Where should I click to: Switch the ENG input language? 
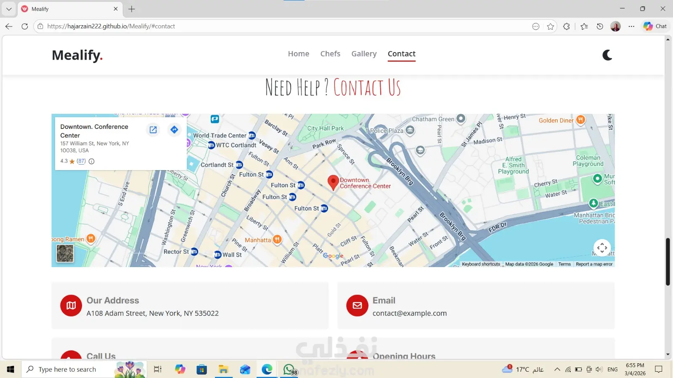(613, 369)
